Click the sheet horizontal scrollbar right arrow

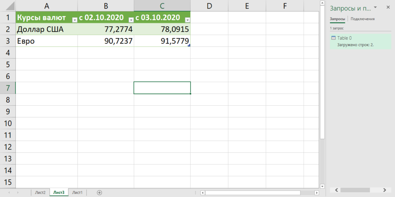[x=317, y=193]
